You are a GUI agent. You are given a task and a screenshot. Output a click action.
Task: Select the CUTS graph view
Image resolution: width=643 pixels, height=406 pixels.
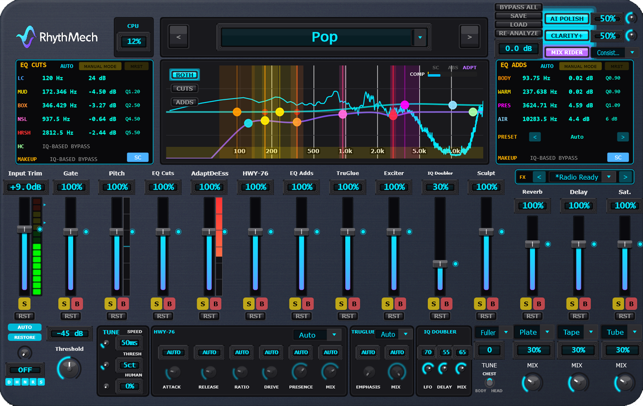[x=185, y=88]
